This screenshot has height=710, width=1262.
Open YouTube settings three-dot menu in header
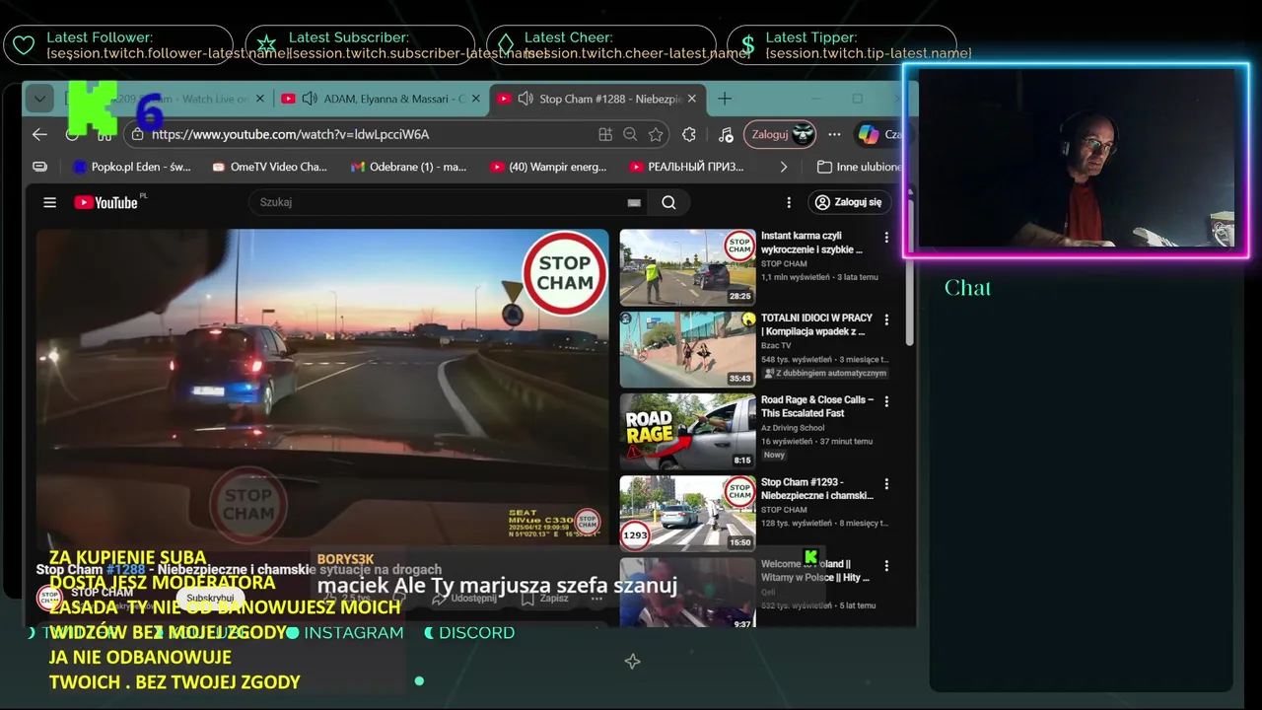tap(789, 202)
